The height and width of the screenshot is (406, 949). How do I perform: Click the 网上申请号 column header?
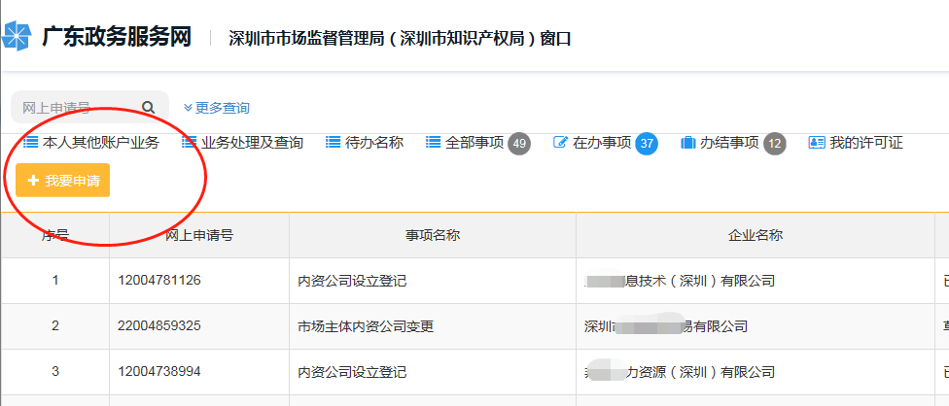(199, 235)
